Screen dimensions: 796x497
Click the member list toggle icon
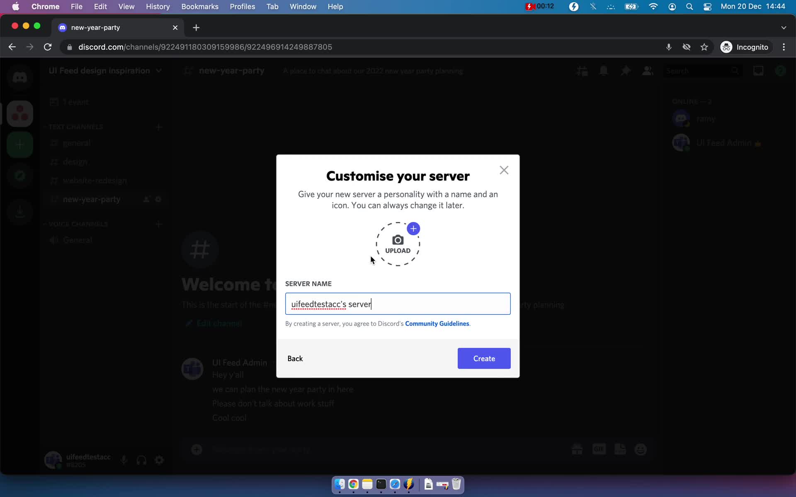(647, 70)
